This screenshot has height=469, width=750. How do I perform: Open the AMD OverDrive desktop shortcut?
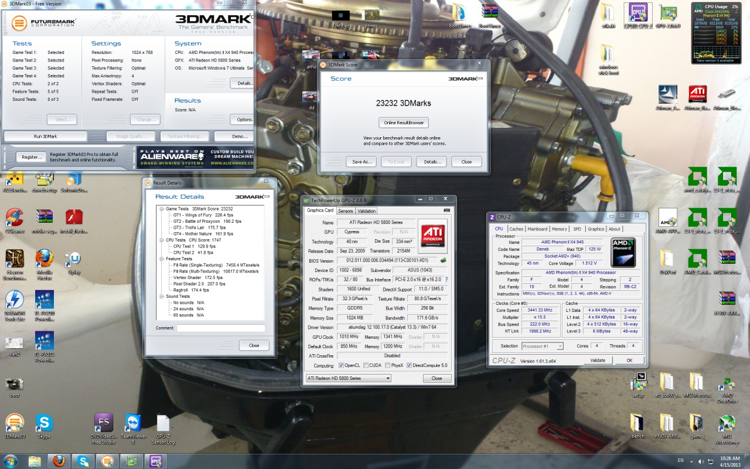tap(727, 388)
